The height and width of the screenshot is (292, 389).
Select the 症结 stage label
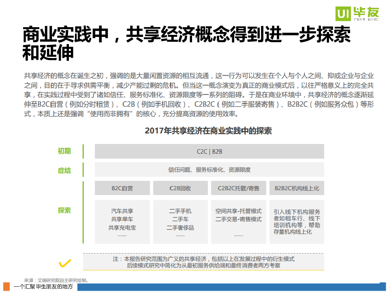tap(64, 170)
